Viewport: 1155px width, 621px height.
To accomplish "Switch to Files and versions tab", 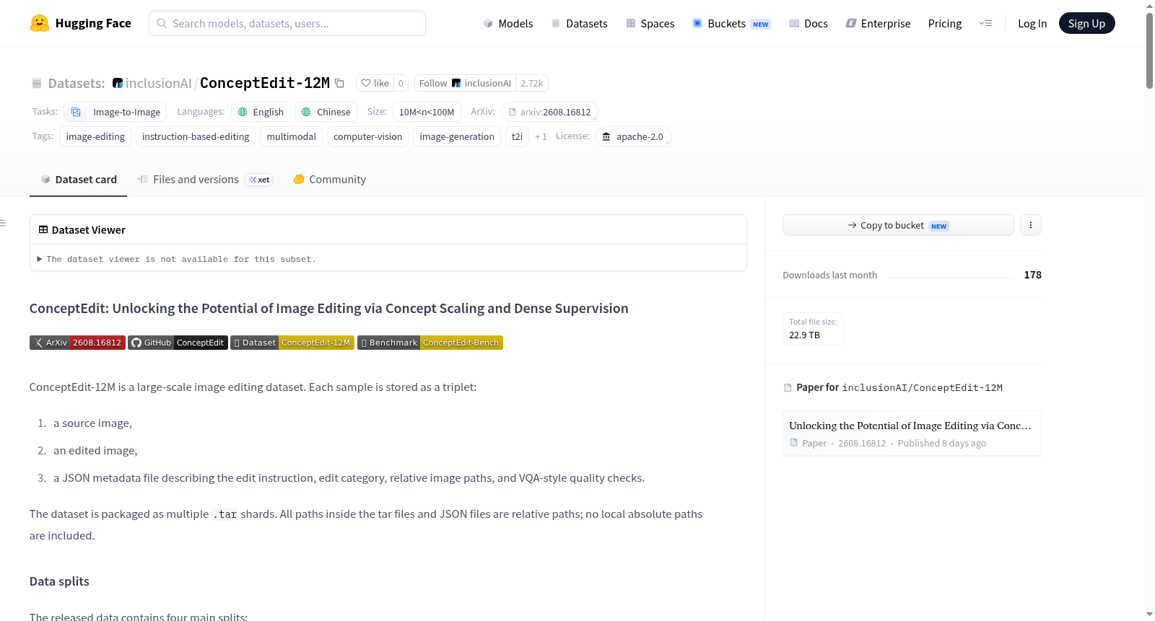I will click(x=205, y=180).
